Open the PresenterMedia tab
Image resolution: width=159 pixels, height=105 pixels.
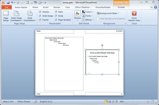click(x=103, y=7)
